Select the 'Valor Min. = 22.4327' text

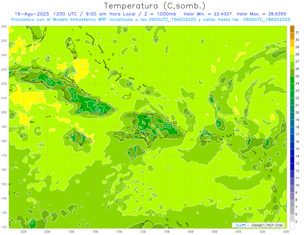[x=208, y=14]
